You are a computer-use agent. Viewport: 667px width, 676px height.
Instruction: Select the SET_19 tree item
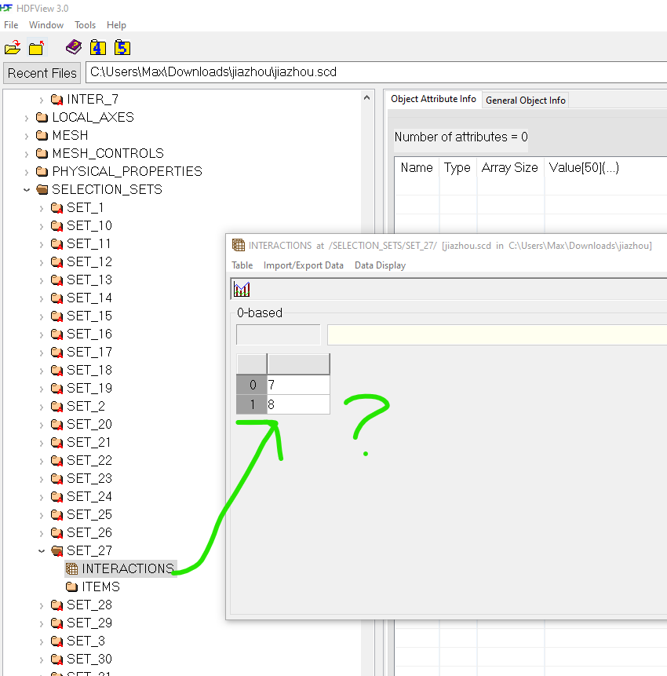[x=89, y=388]
